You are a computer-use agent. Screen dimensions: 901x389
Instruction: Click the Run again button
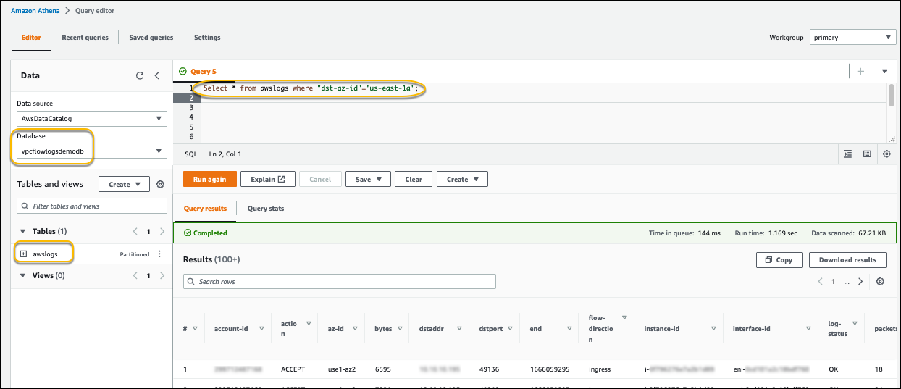[209, 179]
